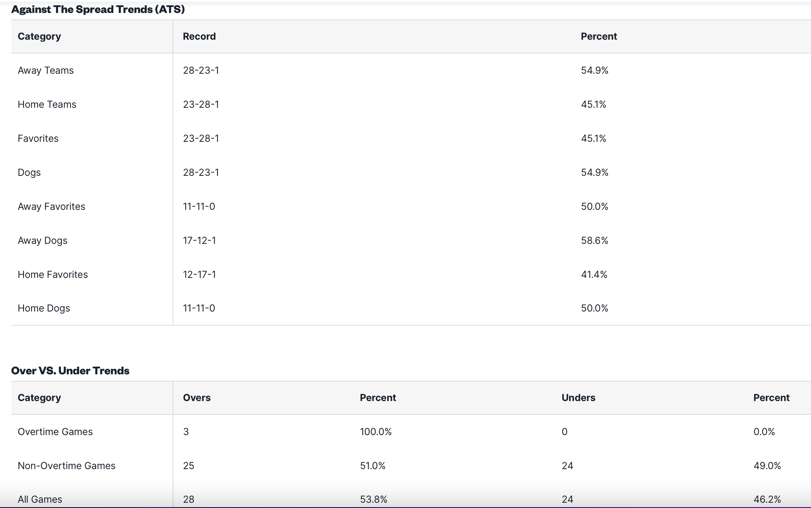Screen dimensions: 811x508
Task: Click the Category header in ATS table
Action: [x=39, y=36]
